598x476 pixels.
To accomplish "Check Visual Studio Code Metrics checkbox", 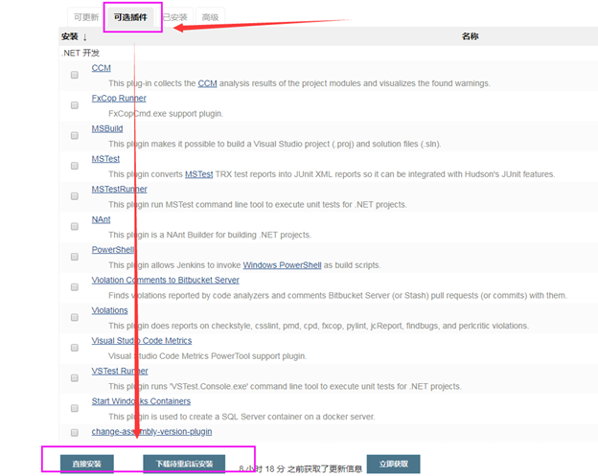I will pyautogui.click(x=75, y=348).
